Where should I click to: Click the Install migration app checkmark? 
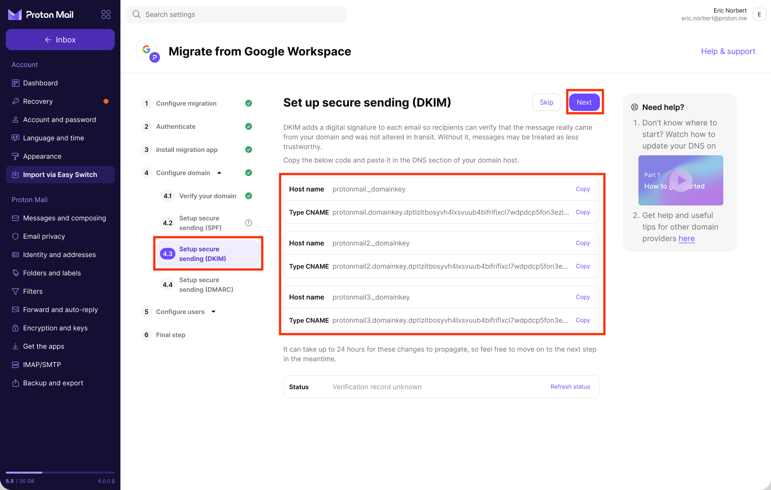pos(249,150)
